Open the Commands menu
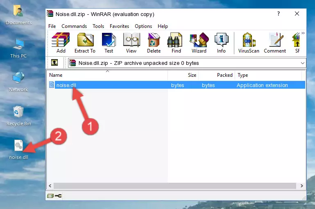Viewport: 315px width, 209px height. point(74,26)
